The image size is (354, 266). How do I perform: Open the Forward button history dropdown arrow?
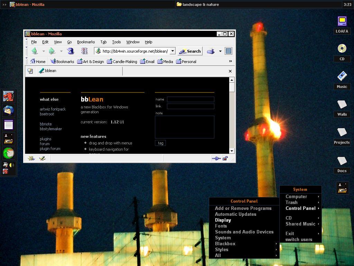(x=61, y=51)
